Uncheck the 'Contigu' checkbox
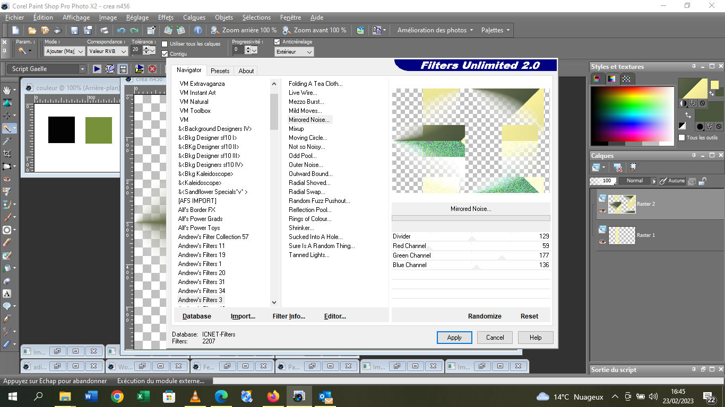Image resolution: width=725 pixels, height=407 pixels. 165,54
